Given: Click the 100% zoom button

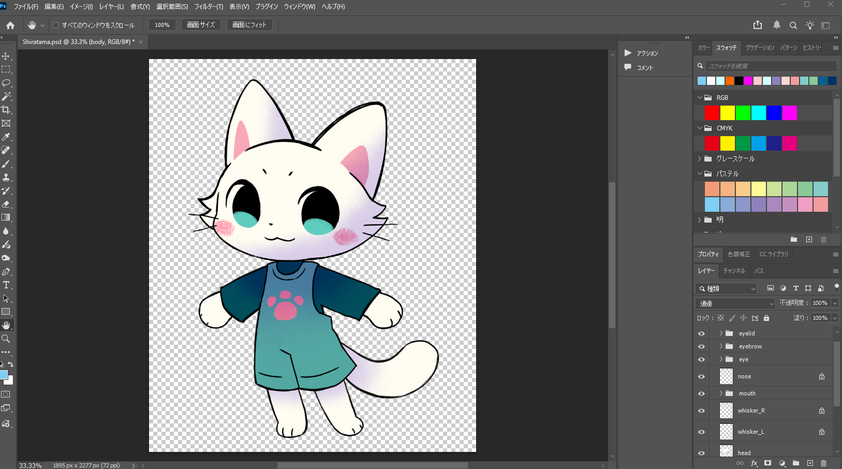Looking at the screenshot, I should pyautogui.click(x=162, y=25).
